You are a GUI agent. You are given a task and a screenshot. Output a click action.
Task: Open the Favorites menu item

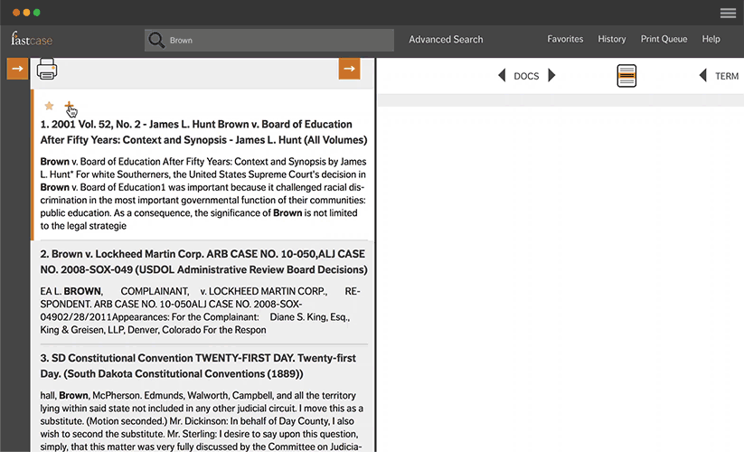pyautogui.click(x=565, y=39)
